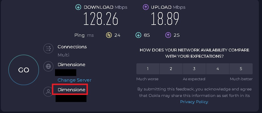Click the yellow idle ping icon
Screen dimensions: 262x113
(109, 35)
